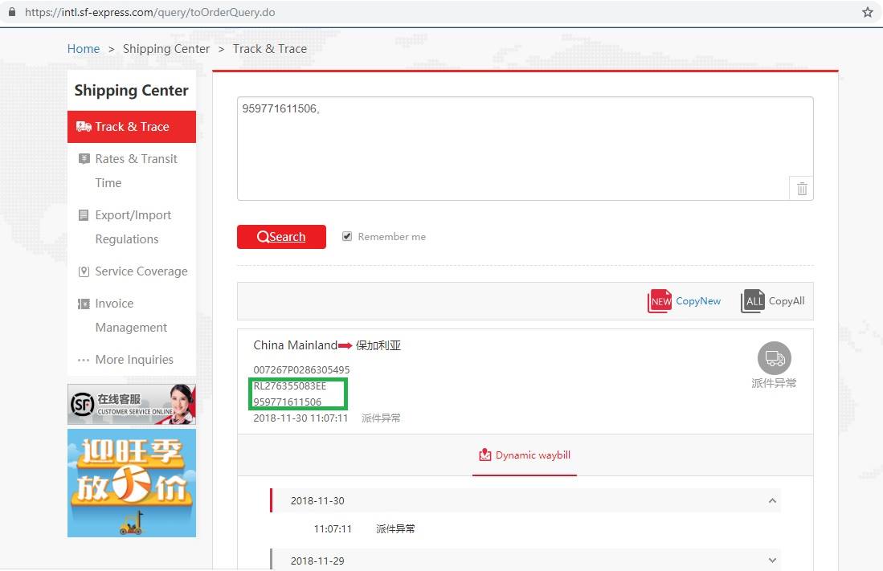Click the red route arrow after China Mainland
This screenshot has height=571, width=883.
[x=345, y=346]
